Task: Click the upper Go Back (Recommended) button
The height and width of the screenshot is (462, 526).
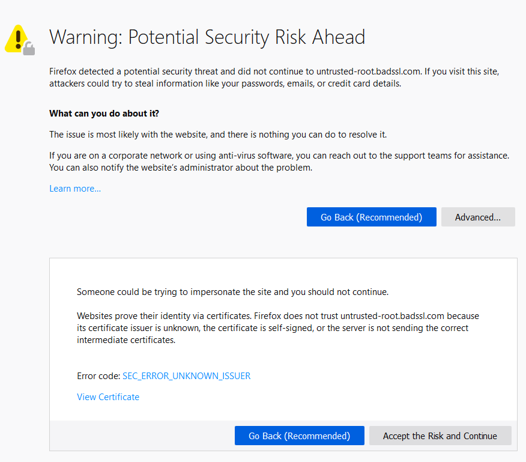Action: pyautogui.click(x=371, y=217)
